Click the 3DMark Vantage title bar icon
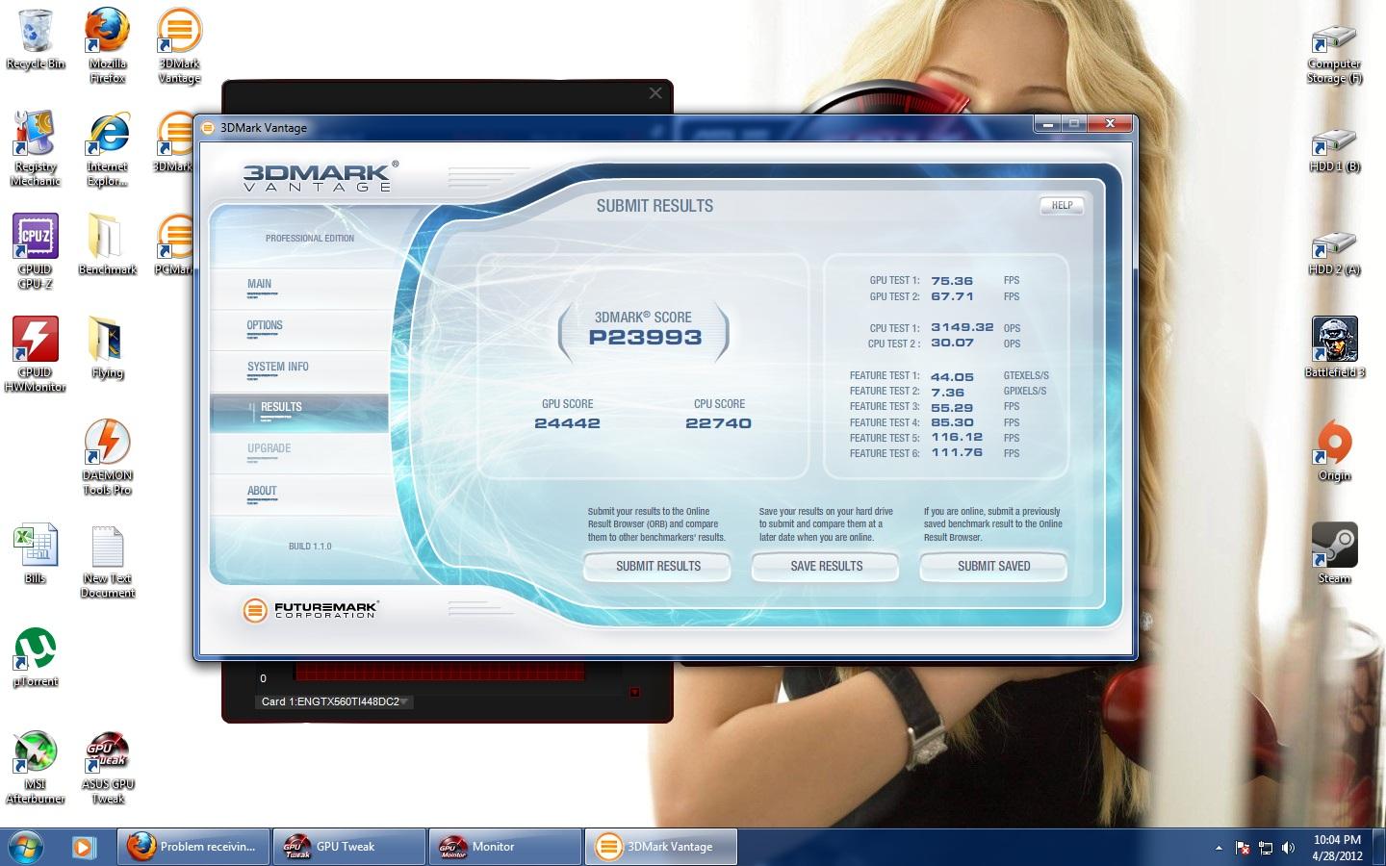Viewport: 1386px width, 866px height. point(208,128)
